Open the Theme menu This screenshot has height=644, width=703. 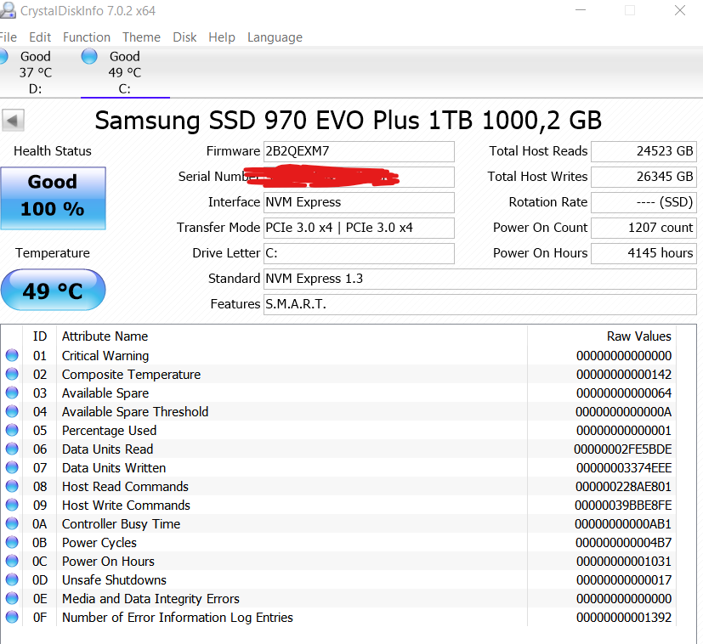(141, 37)
